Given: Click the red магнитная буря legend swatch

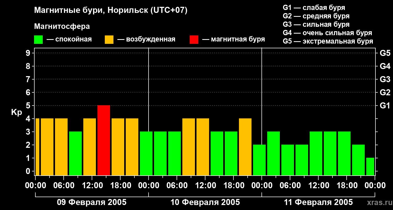Looking at the screenshot, I should coord(194,40).
